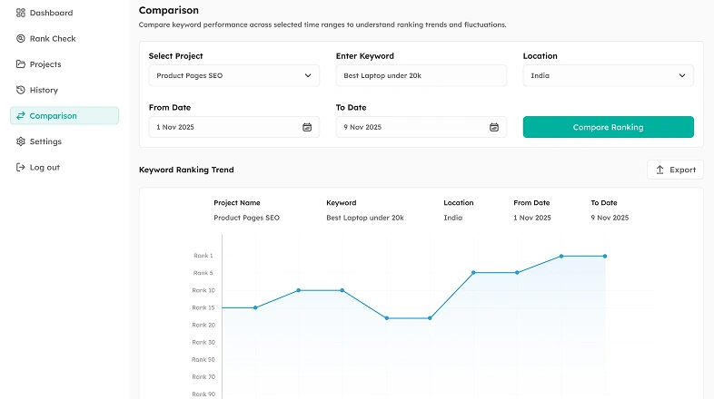Click the Rank Check magnifier icon
714x399 pixels.
coord(21,39)
